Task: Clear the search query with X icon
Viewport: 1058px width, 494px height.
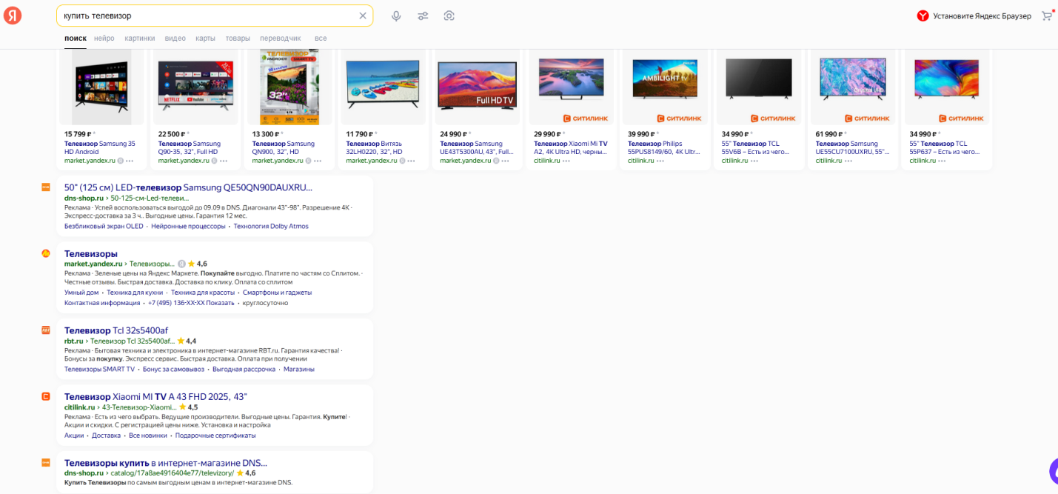Action: (x=363, y=16)
